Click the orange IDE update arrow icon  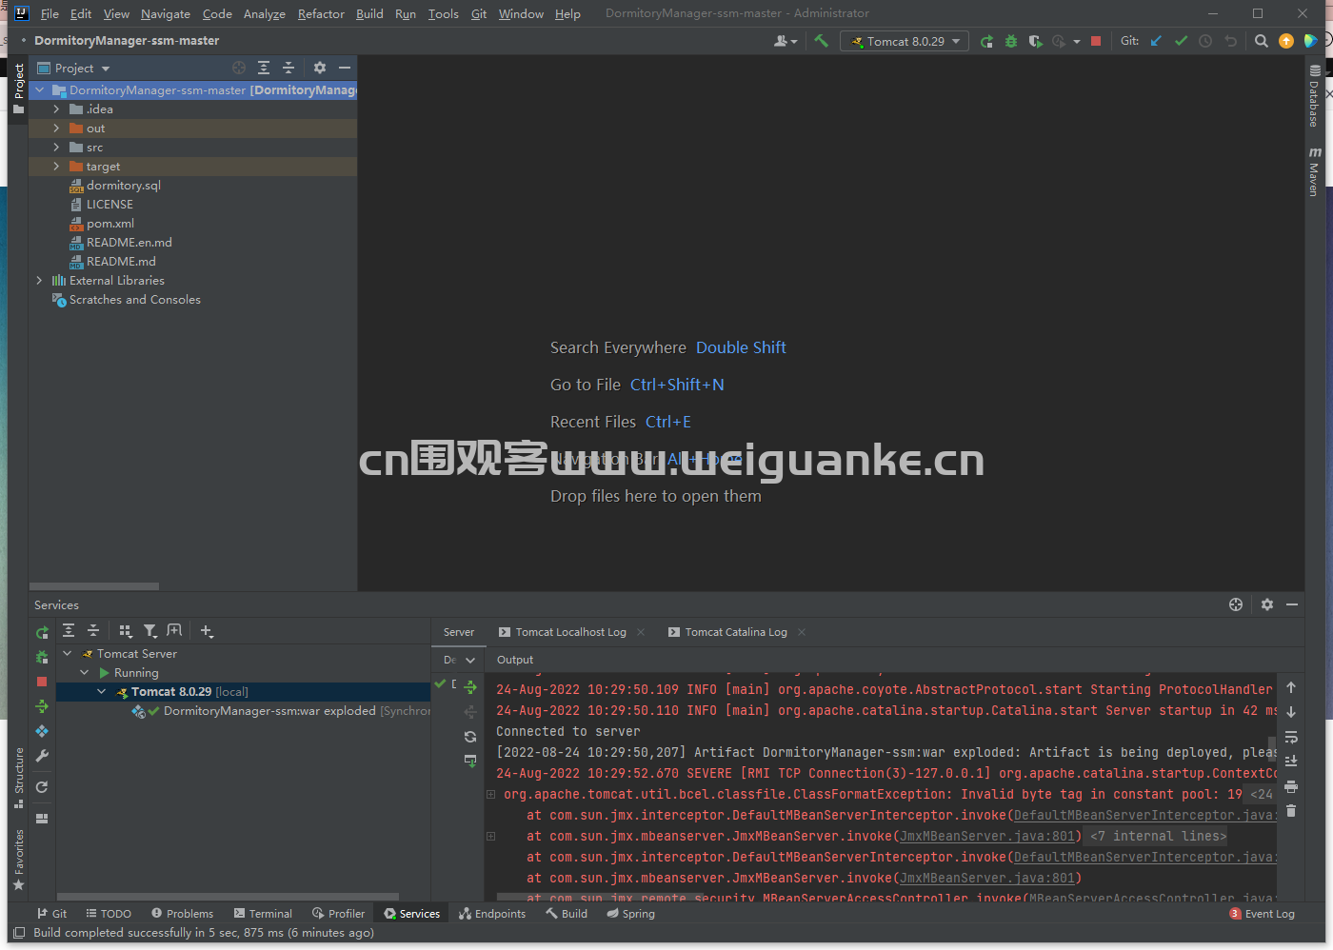(1286, 41)
